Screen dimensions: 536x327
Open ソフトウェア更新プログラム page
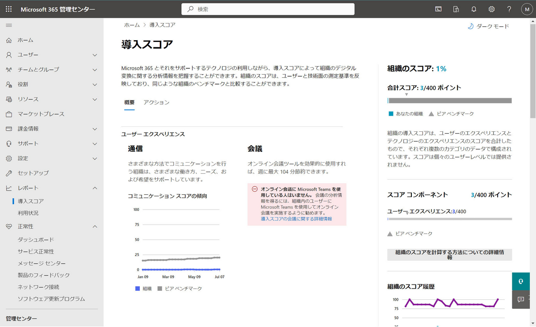tap(51, 299)
